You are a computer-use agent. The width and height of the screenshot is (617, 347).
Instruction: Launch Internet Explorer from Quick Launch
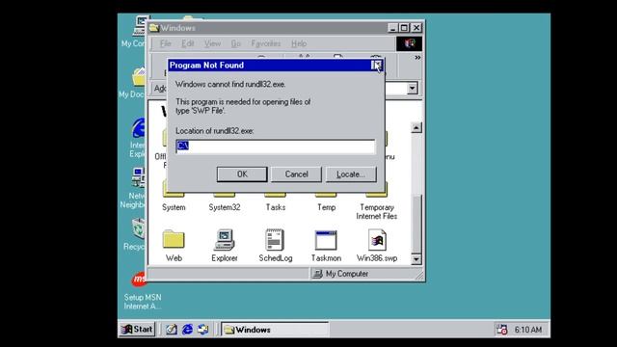click(x=187, y=330)
